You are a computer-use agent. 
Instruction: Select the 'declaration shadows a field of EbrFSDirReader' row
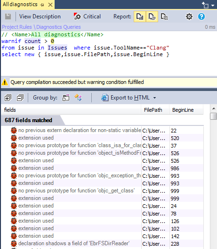pos(103,243)
